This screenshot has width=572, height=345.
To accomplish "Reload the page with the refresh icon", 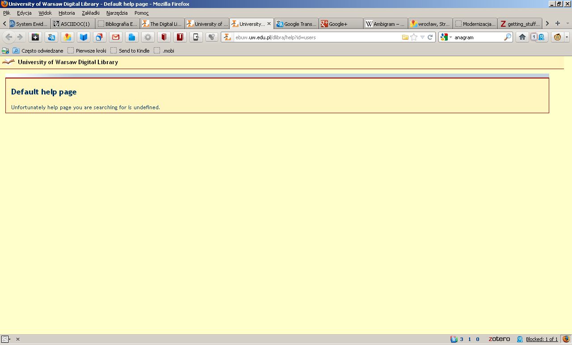I will [x=430, y=37].
